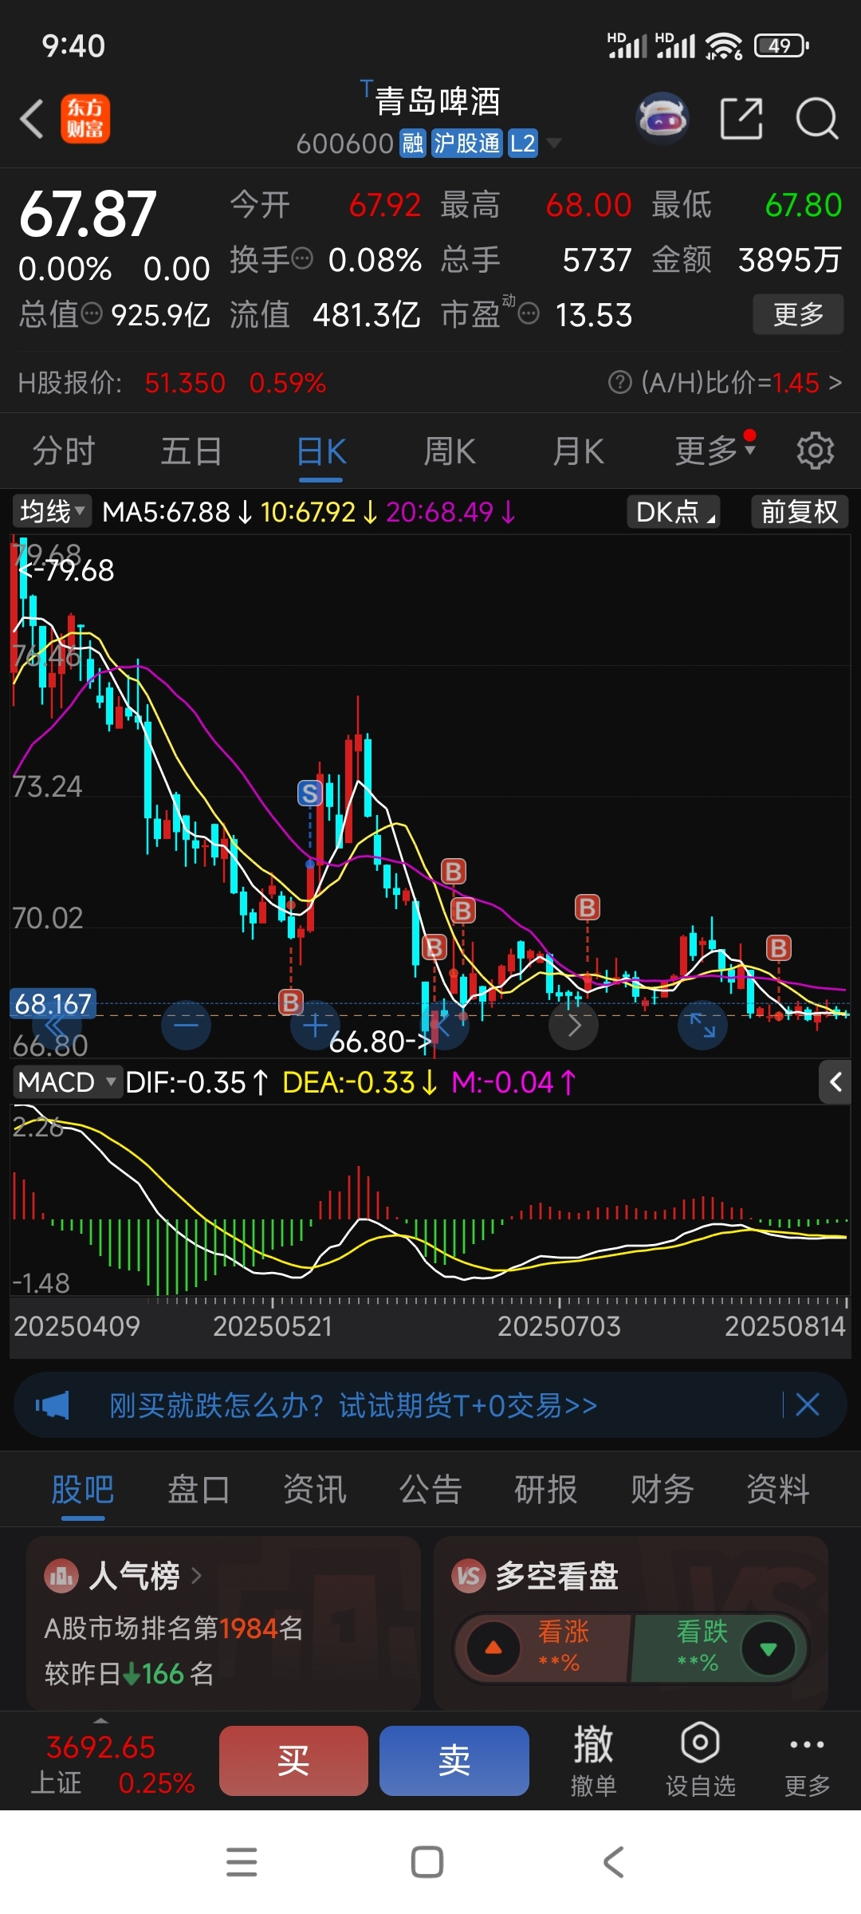Viewport: 861px width, 1914px height.
Task: Open the MACD indicator dropdown
Action: 68,1082
